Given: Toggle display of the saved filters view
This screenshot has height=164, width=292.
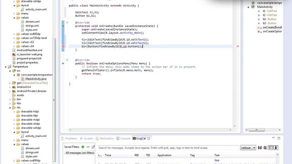Looking at the screenshot, I should coord(271,148).
